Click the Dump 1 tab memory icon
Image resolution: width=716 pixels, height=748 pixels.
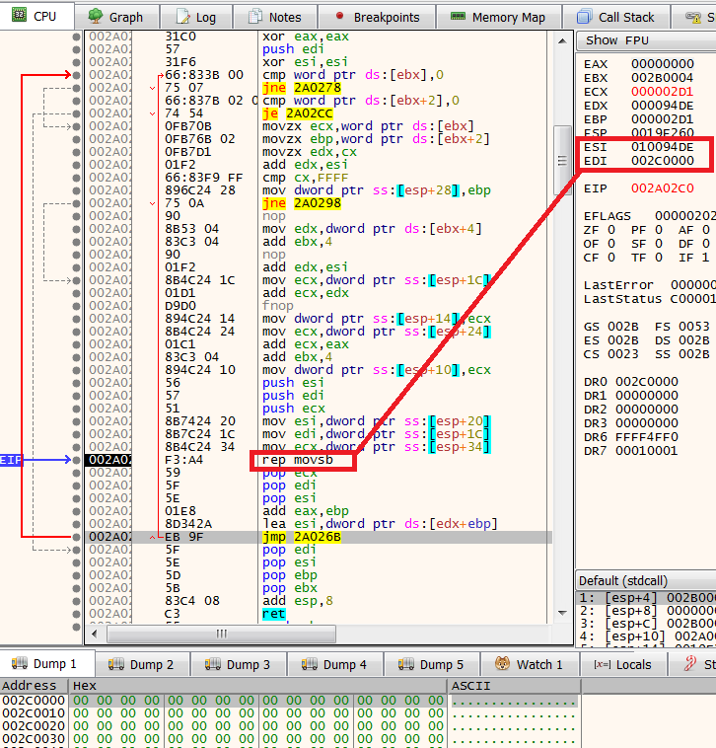pos(20,663)
